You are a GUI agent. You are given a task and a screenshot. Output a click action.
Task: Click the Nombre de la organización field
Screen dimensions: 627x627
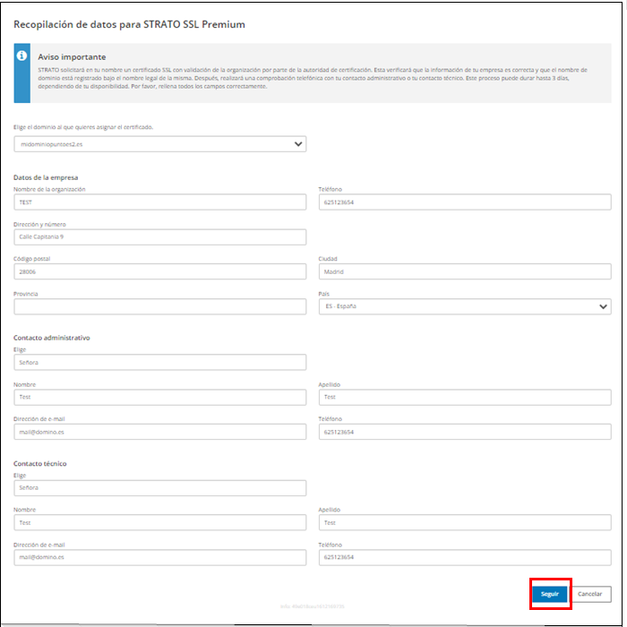160,202
